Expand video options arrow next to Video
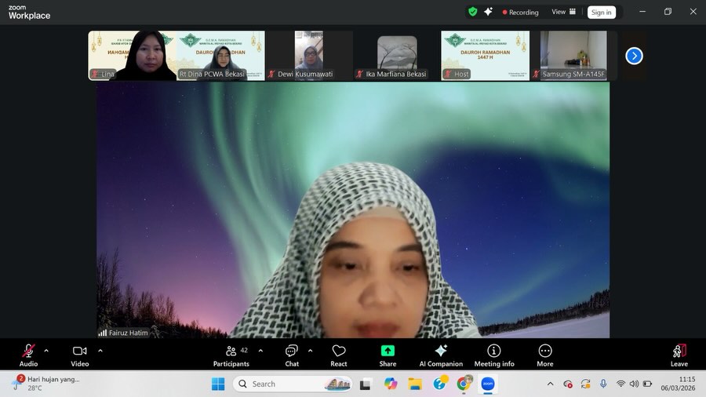The height and width of the screenshot is (397, 706). click(x=100, y=351)
